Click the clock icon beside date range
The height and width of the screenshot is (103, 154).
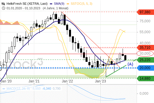point(3,8)
